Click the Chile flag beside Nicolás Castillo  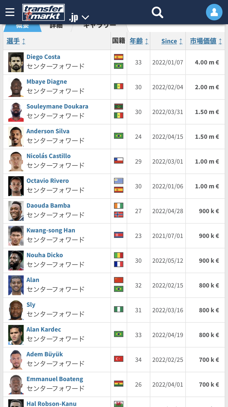pyautogui.click(x=119, y=161)
